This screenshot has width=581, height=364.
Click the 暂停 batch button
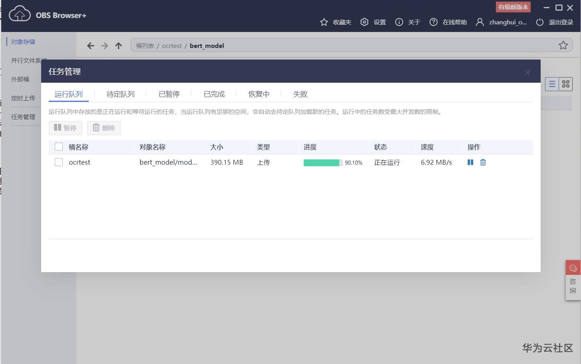pos(66,128)
